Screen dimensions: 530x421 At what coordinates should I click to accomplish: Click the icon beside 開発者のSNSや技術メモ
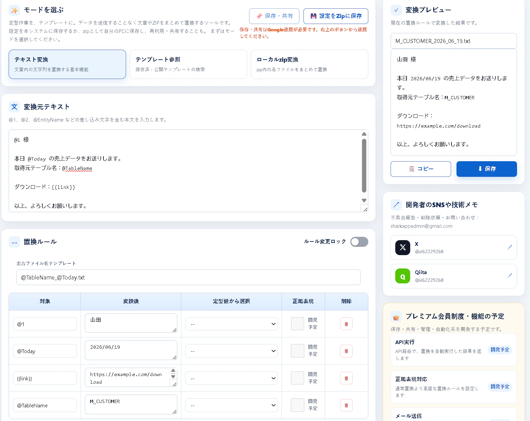pyautogui.click(x=396, y=205)
